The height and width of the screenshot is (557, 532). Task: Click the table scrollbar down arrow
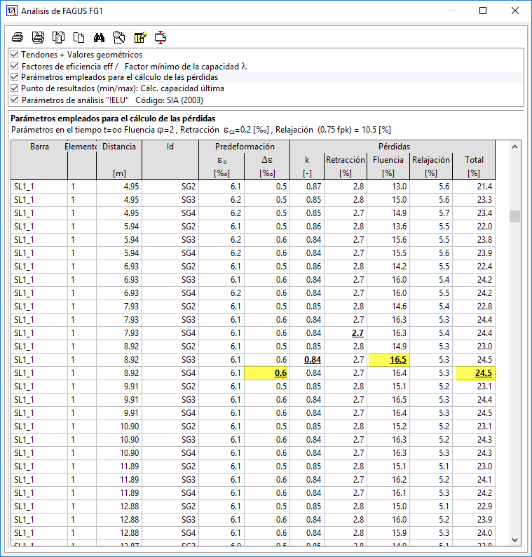[514, 540]
